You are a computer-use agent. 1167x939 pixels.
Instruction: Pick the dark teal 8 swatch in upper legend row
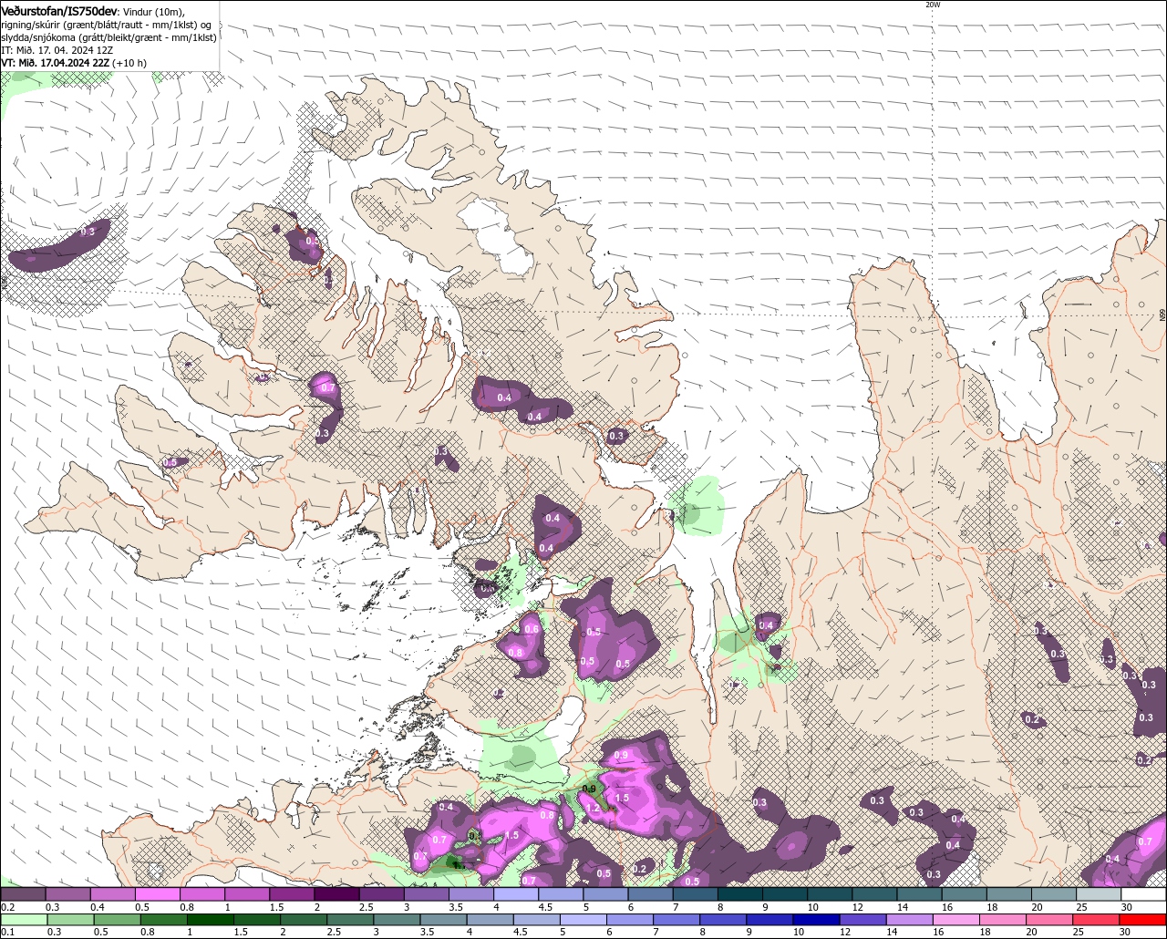[740, 894]
